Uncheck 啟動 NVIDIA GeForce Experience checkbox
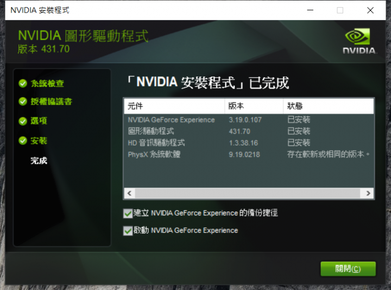Image resolution: width=391 pixels, height=290 pixels. [x=128, y=231]
